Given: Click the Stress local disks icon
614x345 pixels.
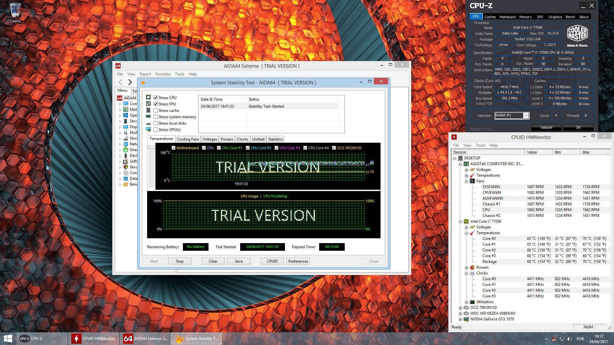Looking at the screenshot, I should click(x=148, y=123).
